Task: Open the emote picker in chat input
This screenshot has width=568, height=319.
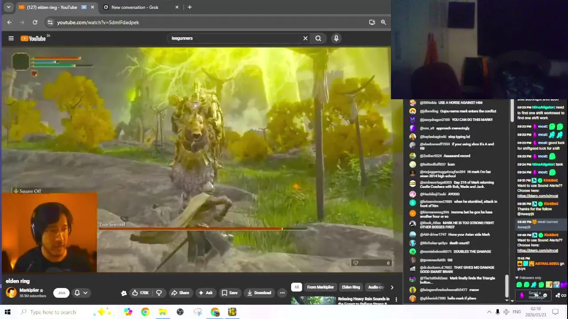Action: [545, 296]
